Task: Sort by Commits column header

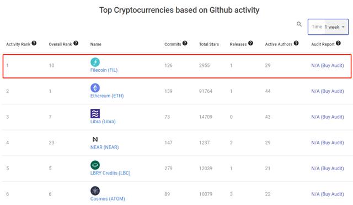Action: (173, 44)
